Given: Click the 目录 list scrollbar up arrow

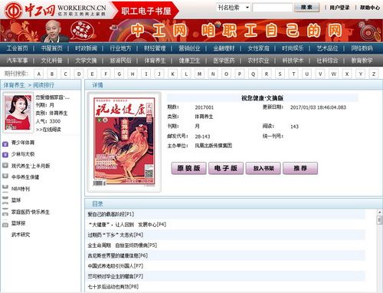Looking at the screenshot, I should 380,212.
